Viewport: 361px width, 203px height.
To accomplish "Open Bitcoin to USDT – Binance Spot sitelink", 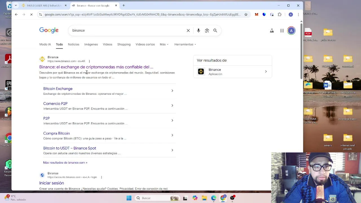I will [70, 148].
